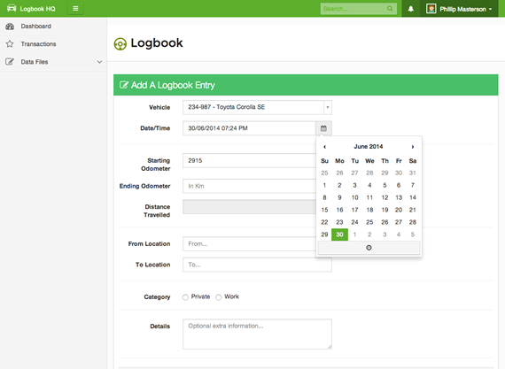Switch to time picker clock icon
The width and height of the screenshot is (505, 369).
click(369, 248)
